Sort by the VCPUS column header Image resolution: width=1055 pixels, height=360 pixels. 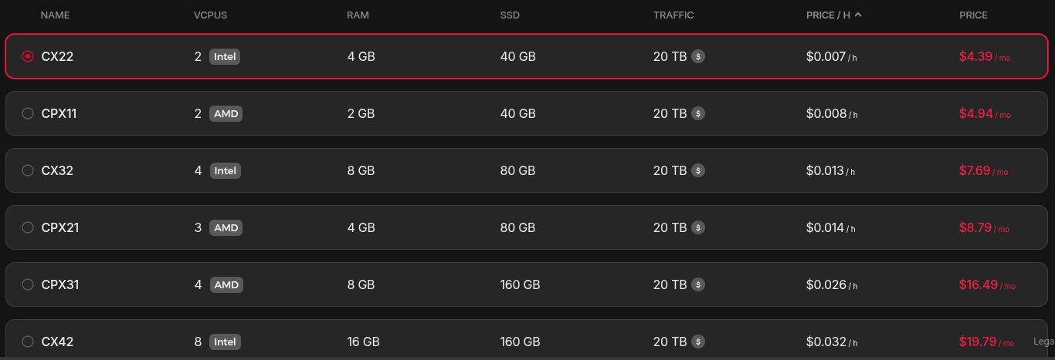tap(210, 15)
